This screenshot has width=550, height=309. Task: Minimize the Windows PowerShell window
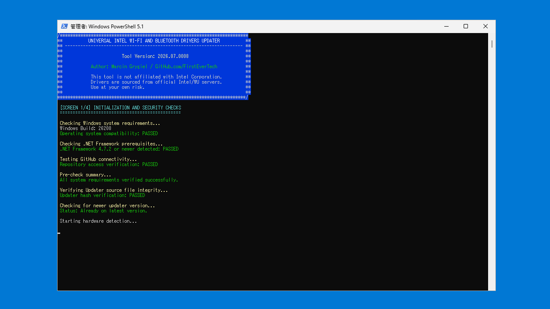(x=446, y=26)
